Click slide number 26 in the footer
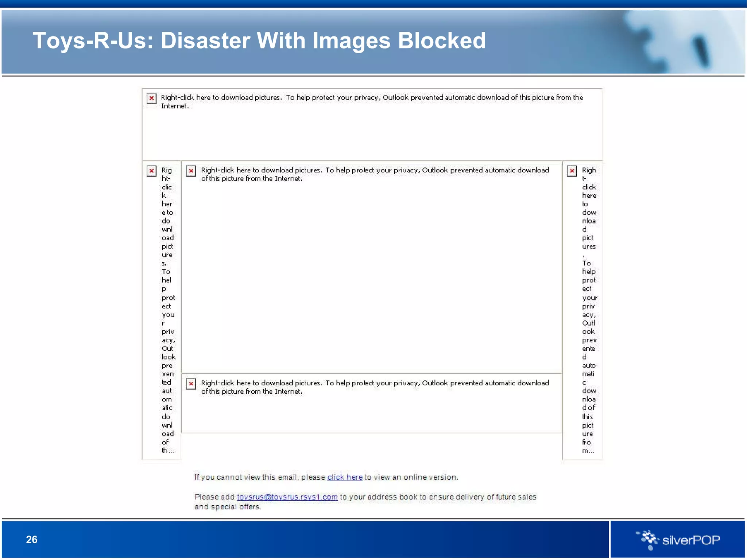 pyautogui.click(x=32, y=540)
